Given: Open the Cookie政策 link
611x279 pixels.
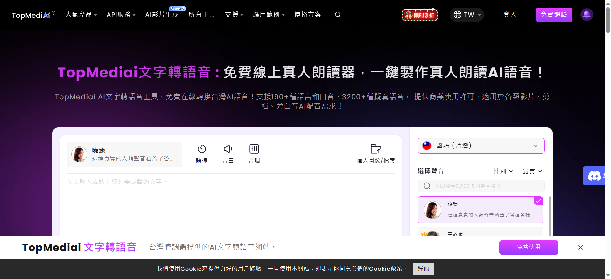Looking at the screenshot, I should point(386,269).
